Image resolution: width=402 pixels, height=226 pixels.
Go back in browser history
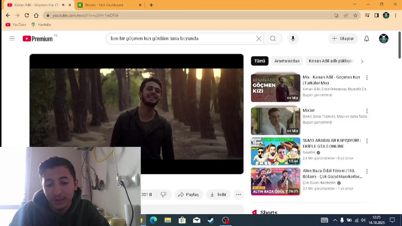coord(8,15)
